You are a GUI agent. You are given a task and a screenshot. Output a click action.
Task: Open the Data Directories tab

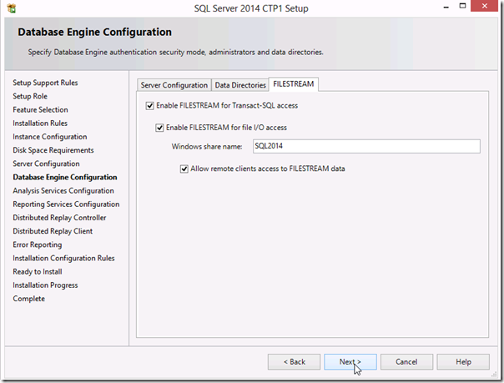pos(240,85)
